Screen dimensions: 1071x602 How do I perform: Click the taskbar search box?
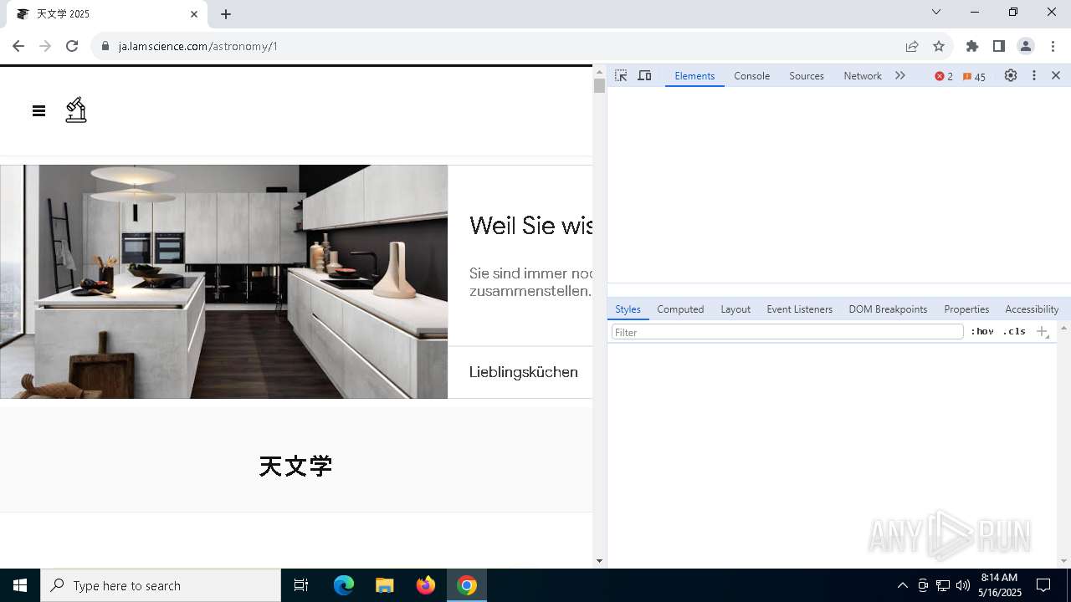(x=161, y=585)
